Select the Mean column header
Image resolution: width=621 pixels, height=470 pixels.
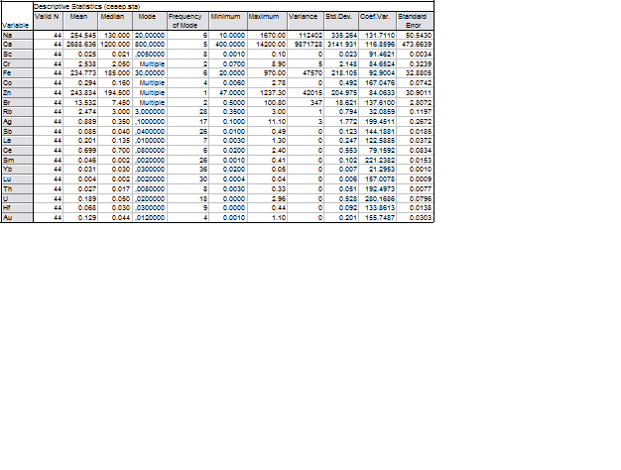pos(80,21)
